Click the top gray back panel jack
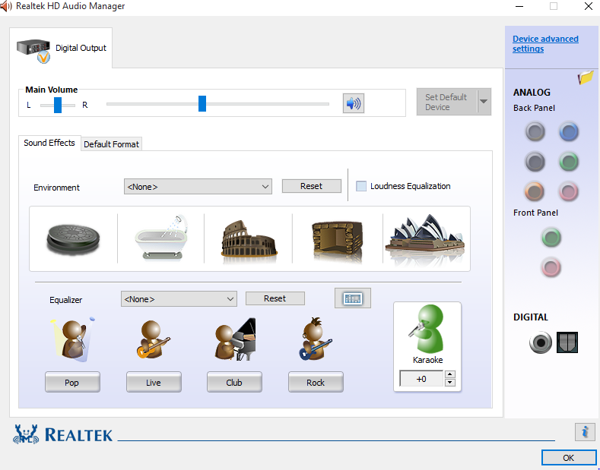600x470 pixels. tap(535, 132)
